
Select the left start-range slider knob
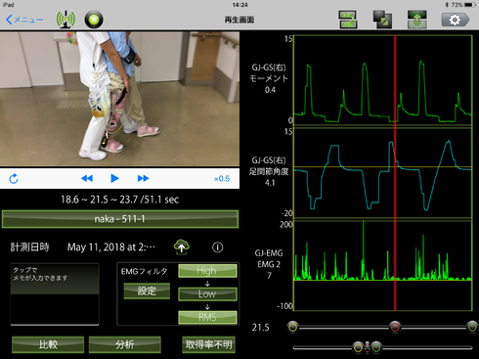293,327
